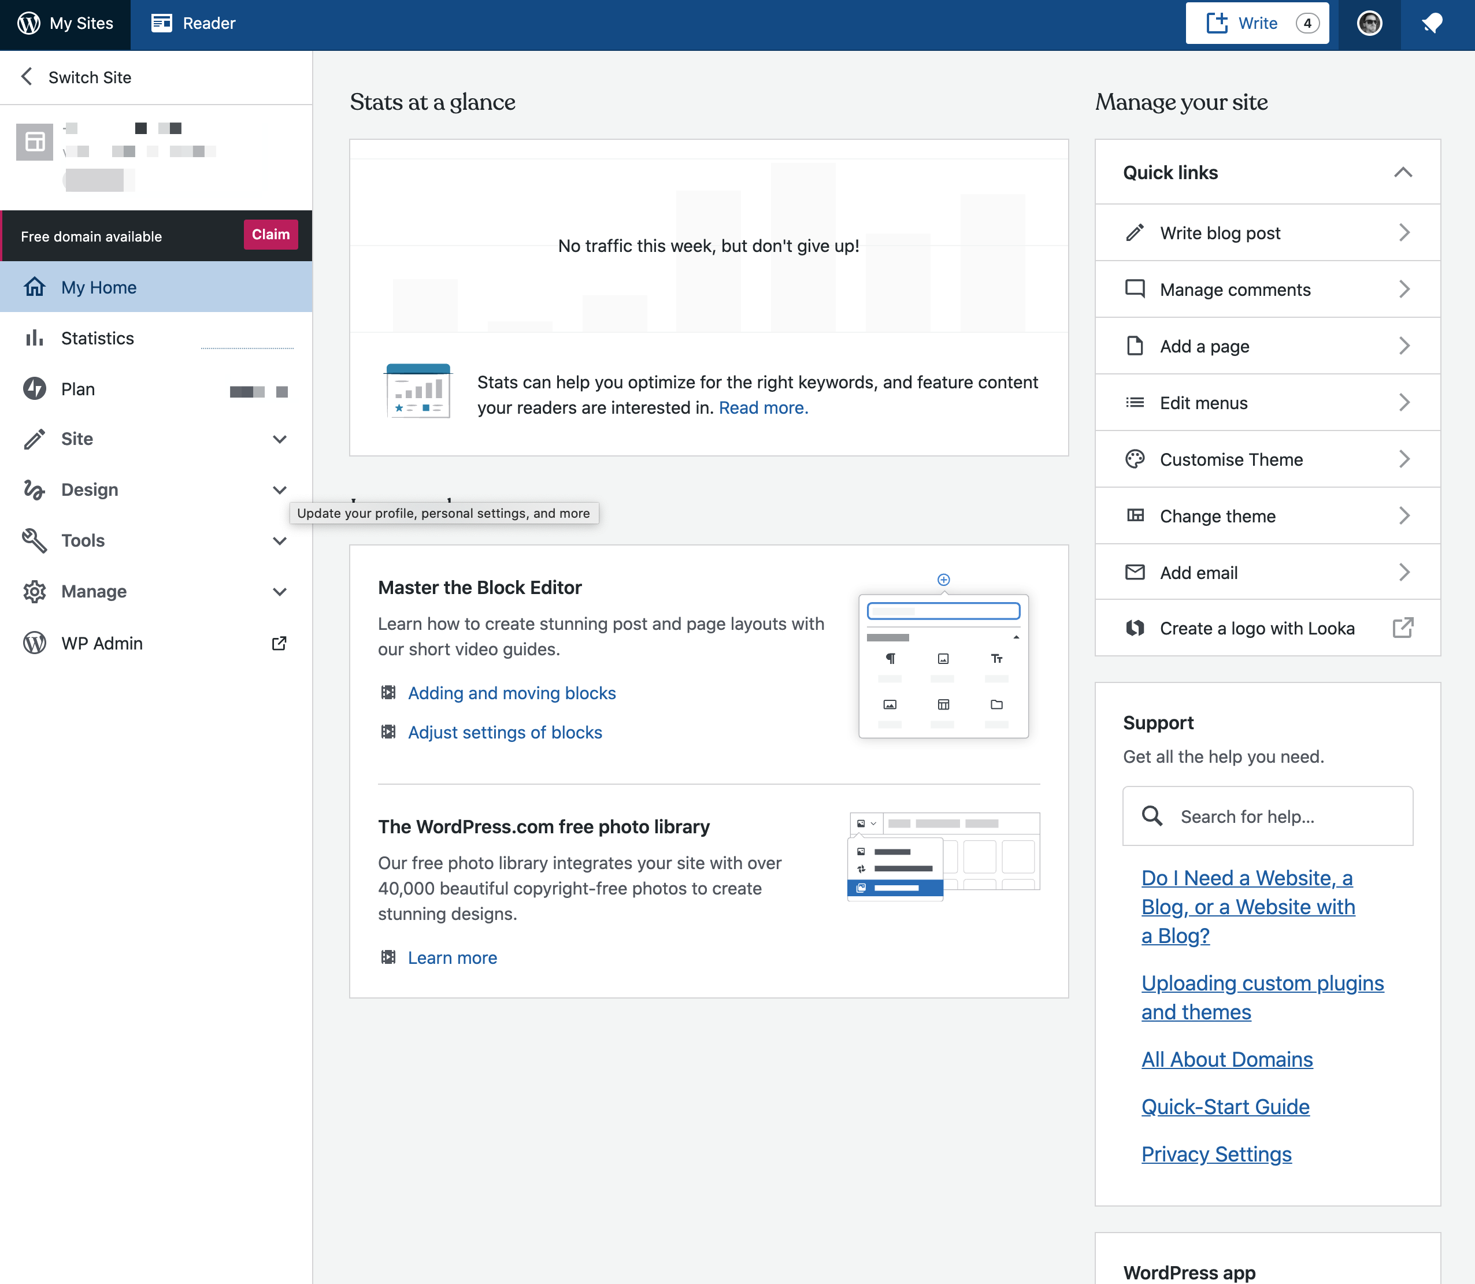Click the Looka logo icon
Screen dimensions: 1475x1284
point(1135,628)
